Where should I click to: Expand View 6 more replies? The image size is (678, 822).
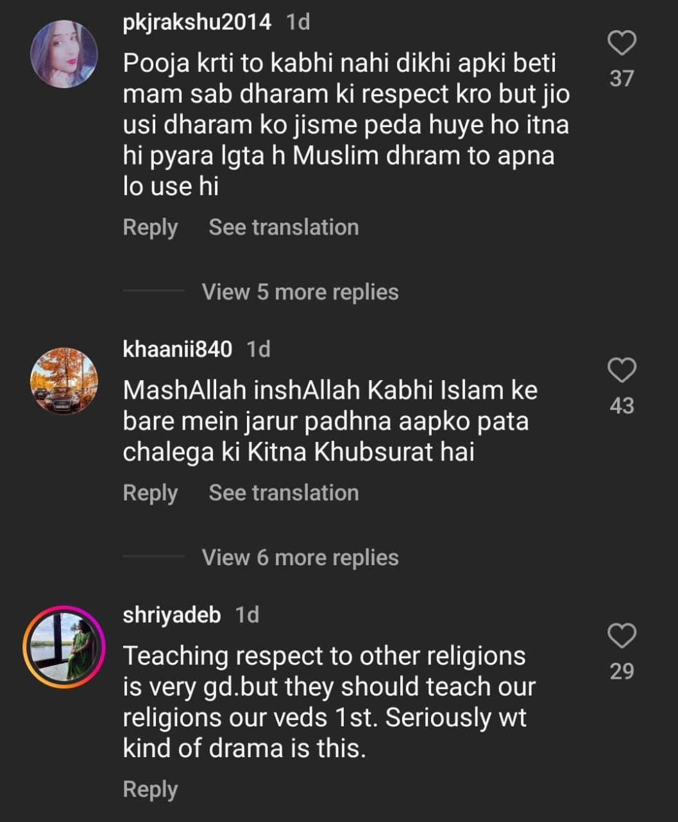[x=300, y=557]
